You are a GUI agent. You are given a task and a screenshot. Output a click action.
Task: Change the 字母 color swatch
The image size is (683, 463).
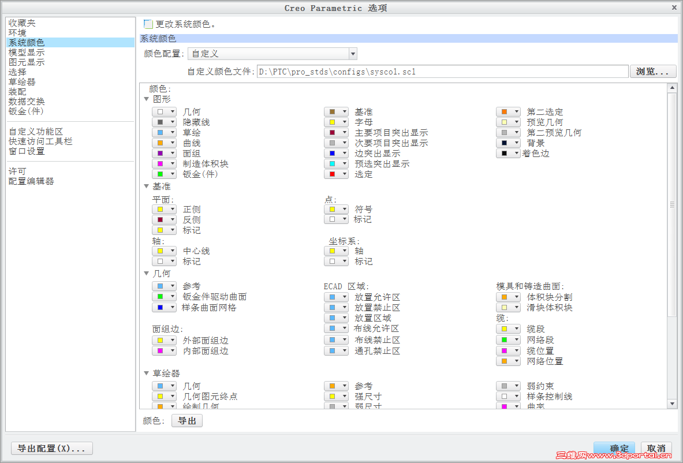pos(336,122)
